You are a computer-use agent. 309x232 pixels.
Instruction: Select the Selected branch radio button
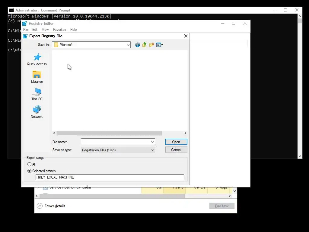click(42, 171)
